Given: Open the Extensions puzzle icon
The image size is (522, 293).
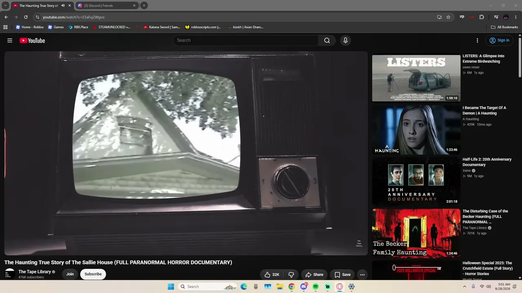Looking at the screenshot, I should coord(482,17).
